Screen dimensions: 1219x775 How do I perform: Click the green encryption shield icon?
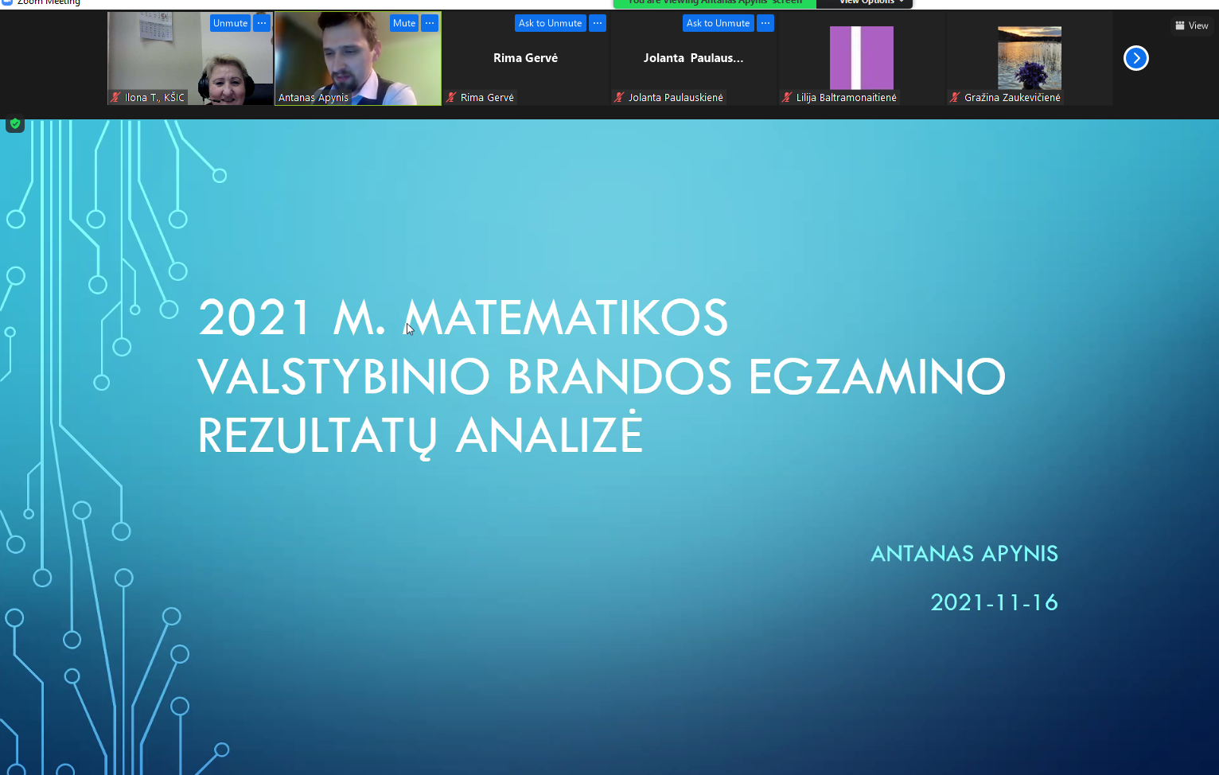[15, 123]
